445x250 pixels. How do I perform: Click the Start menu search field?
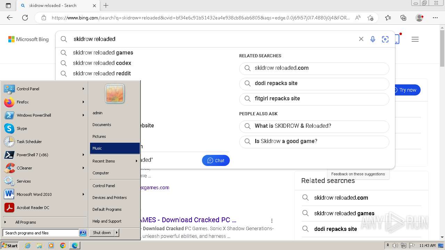pyautogui.click(x=41, y=233)
